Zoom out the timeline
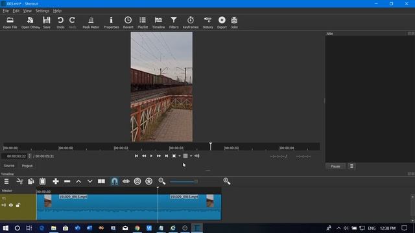 coord(161,181)
